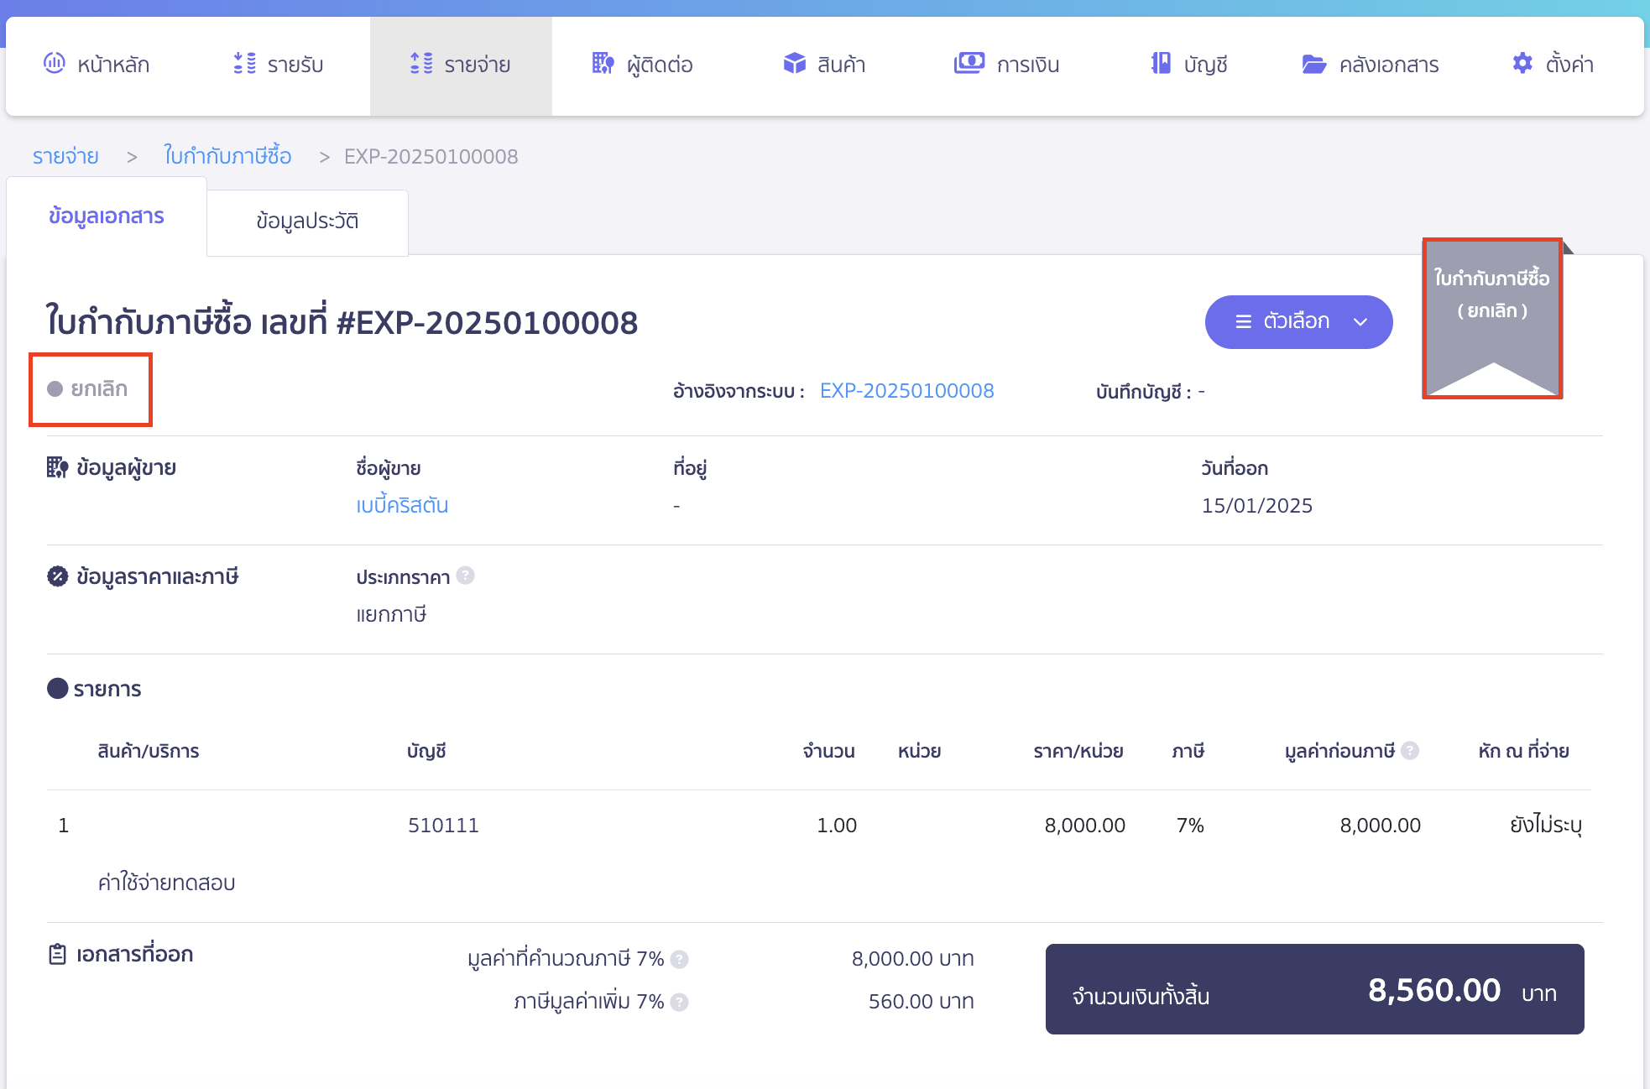Image resolution: width=1650 pixels, height=1089 pixels.
Task: Click the ผู้ติดต่อ contacts building icon
Action: click(x=603, y=63)
